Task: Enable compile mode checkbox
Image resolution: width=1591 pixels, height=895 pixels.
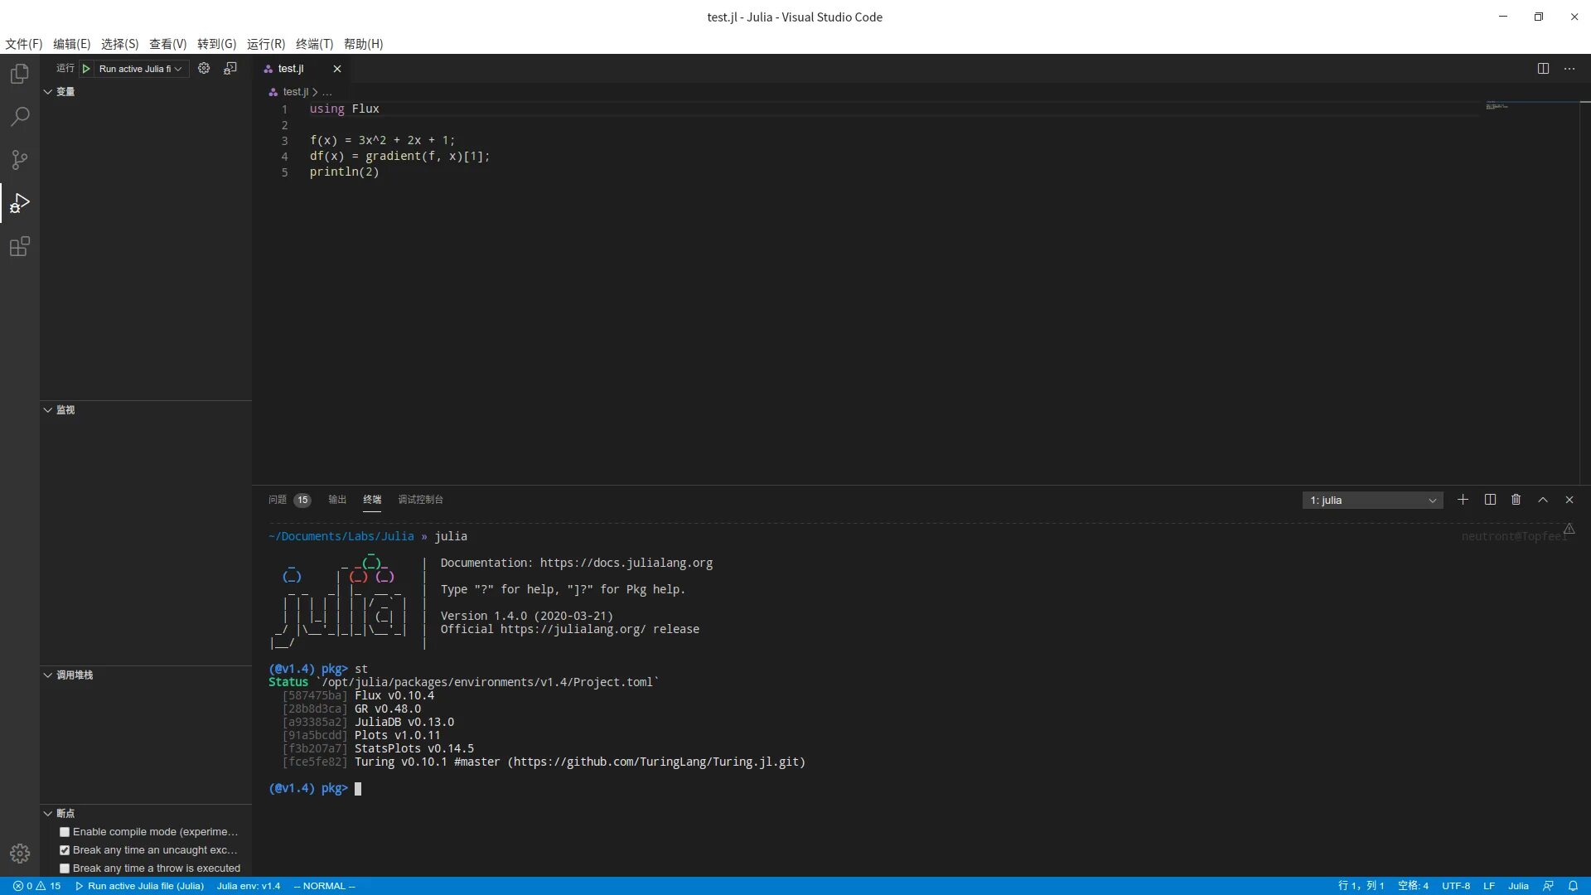Action: click(65, 832)
